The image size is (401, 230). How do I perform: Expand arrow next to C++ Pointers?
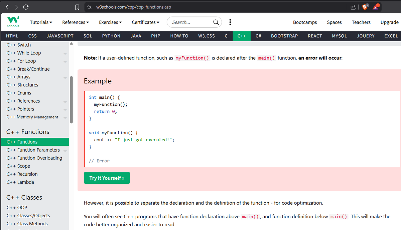coord(65,110)
